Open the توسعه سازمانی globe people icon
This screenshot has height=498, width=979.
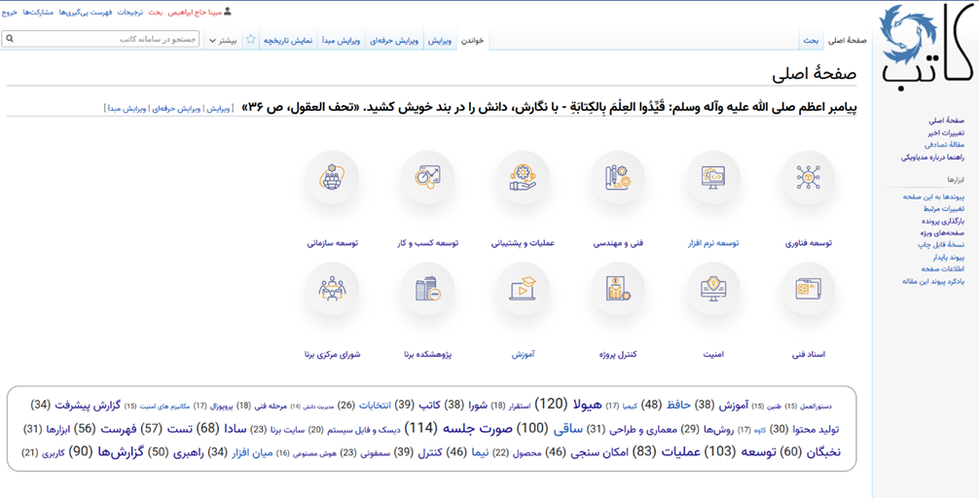pos(333,177)
